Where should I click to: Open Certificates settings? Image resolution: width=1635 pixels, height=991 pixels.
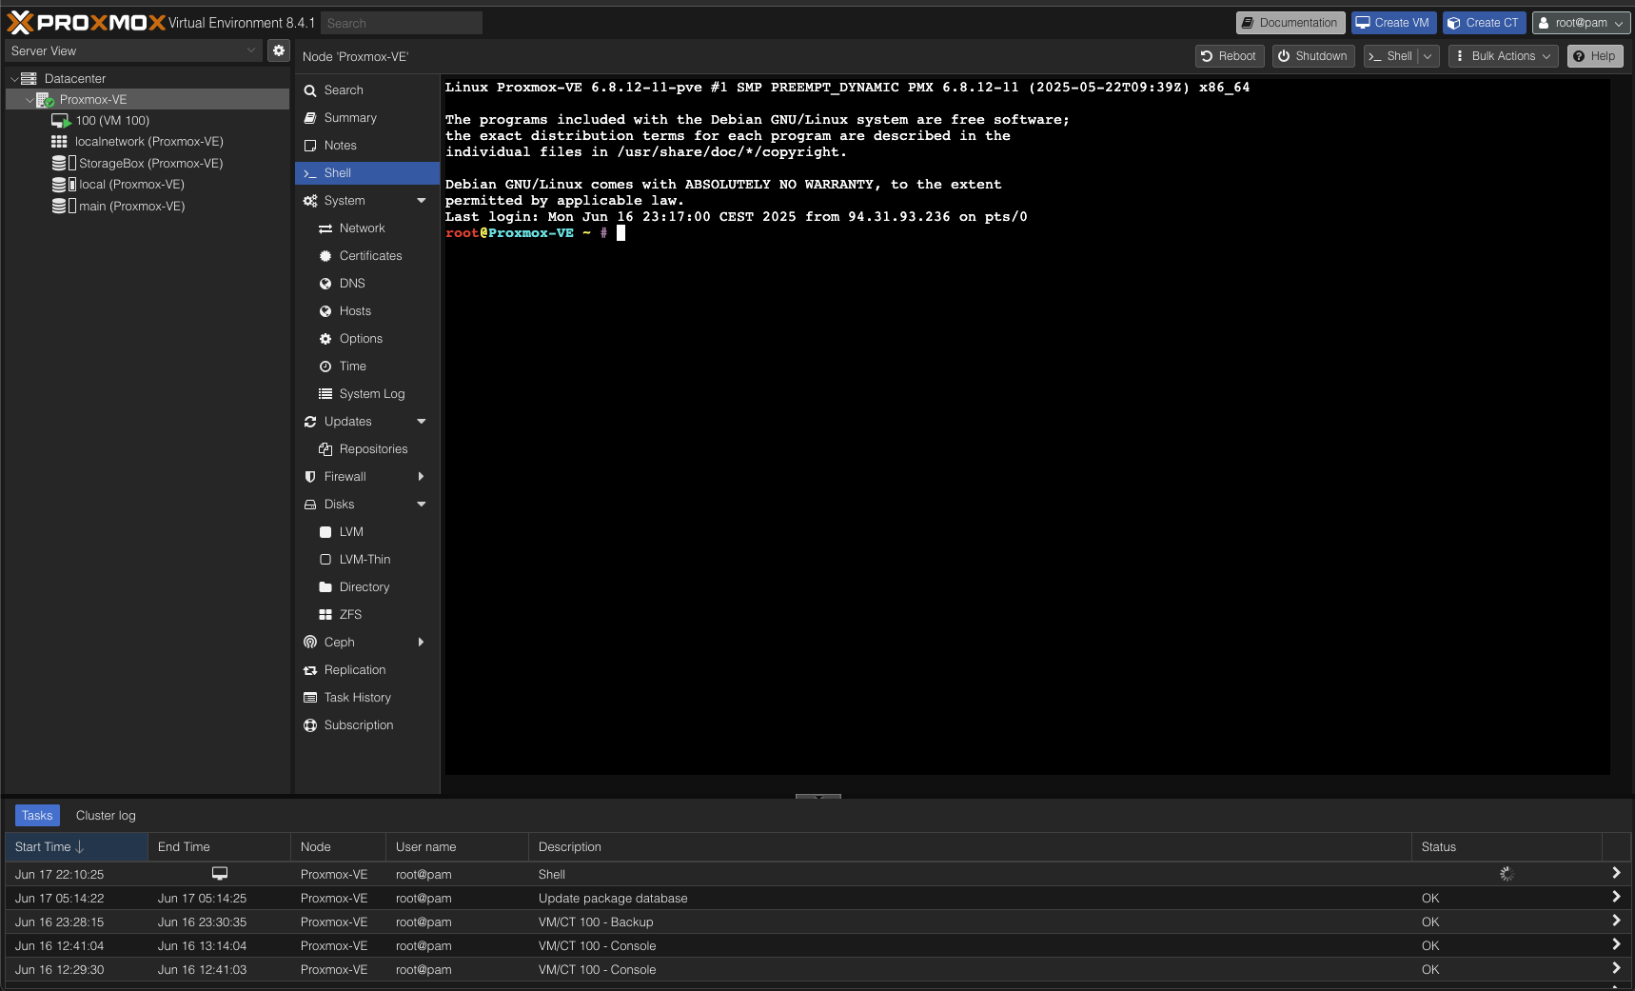pyautogui.click(x=367, y=256)
